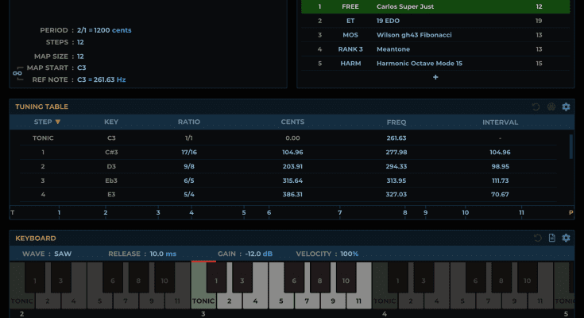Click the 17/16 ratio cell
Viewport: 584px width, 318px height.
(189, 152)
